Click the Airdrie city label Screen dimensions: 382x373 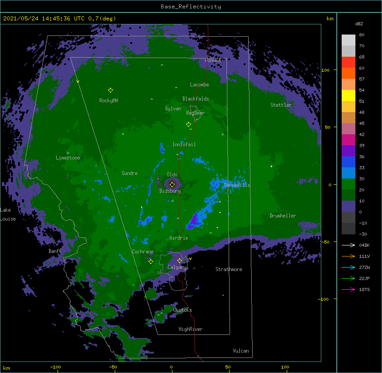(x=179, y=238)
